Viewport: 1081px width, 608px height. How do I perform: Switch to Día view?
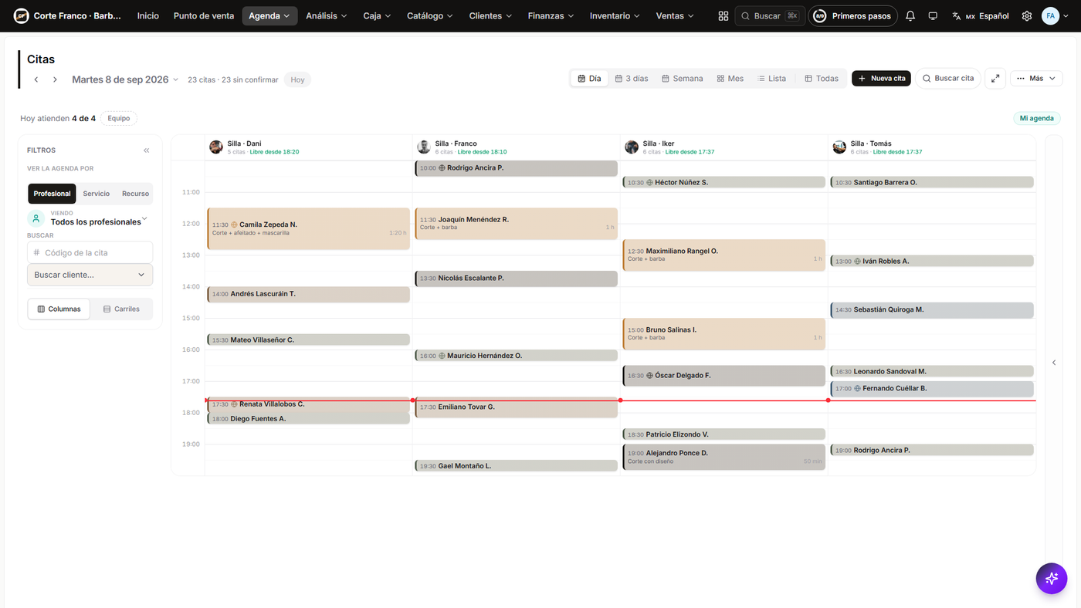click(x=589, y=79)
